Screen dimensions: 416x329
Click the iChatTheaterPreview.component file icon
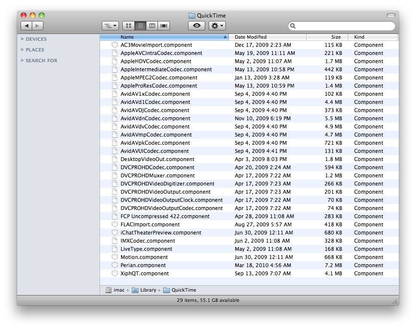pyautogui.click(x=115, y=233)
